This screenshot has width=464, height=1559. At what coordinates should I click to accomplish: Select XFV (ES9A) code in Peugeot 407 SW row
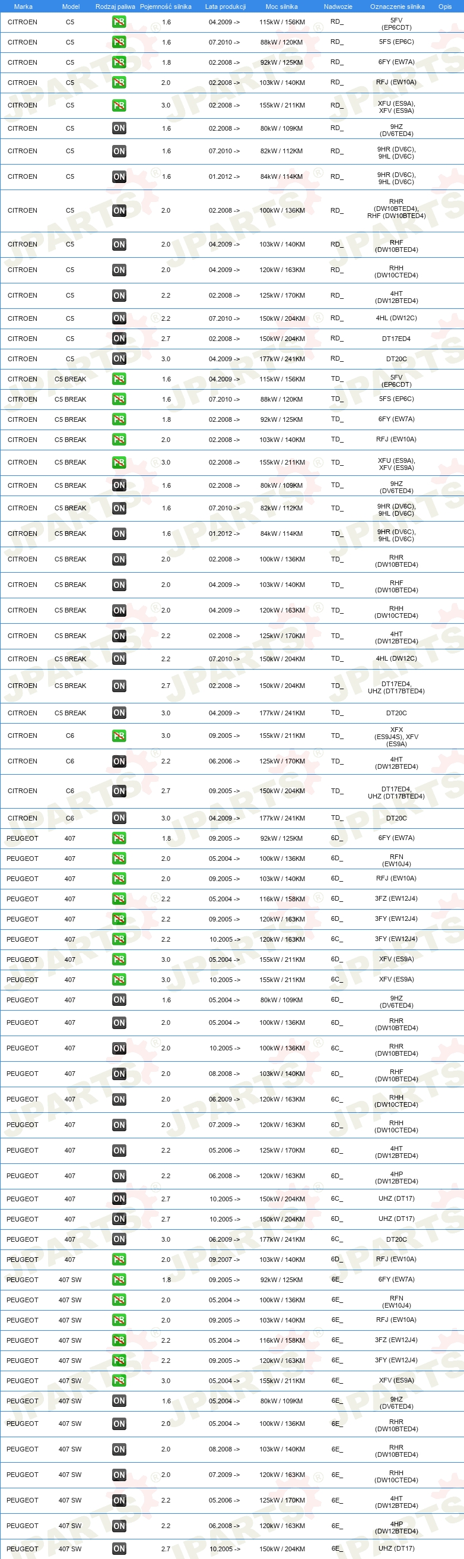tap(396, 1381)
